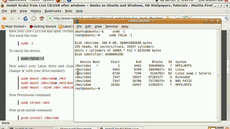Click the Firefox forward arrow
Image resolution: width=230 pixels, height=129 pixels.
12,18
